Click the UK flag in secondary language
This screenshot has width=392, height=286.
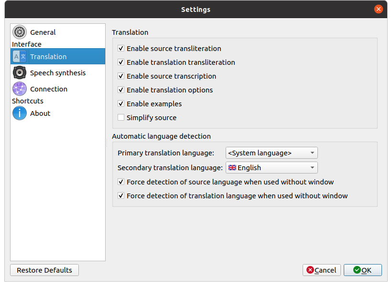pyautogui.click(x=232, y=168)
